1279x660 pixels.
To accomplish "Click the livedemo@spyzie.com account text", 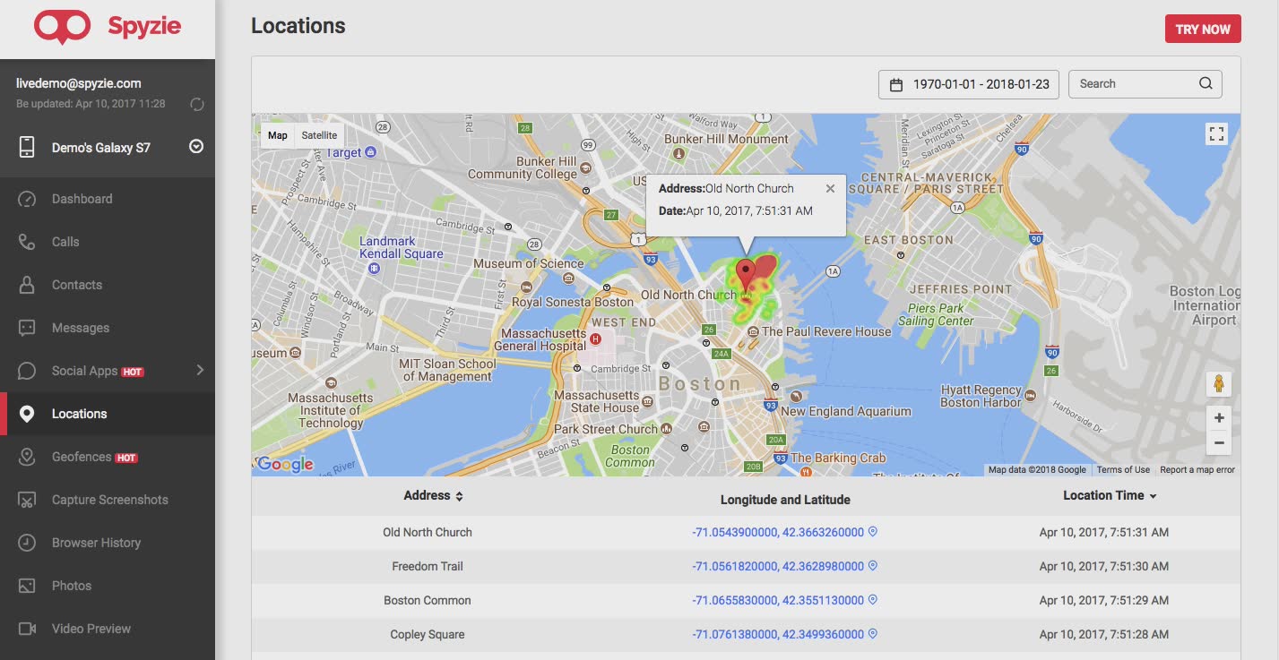I will [79, 83].
